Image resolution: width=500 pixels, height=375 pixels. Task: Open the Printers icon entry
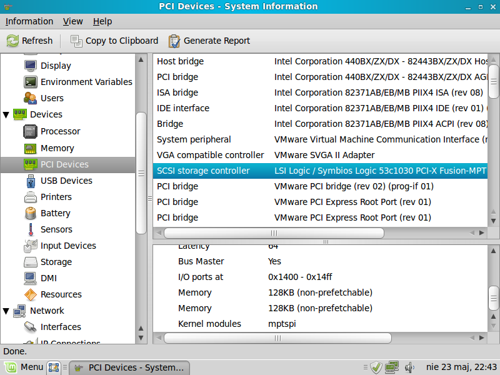click(31, 197)
